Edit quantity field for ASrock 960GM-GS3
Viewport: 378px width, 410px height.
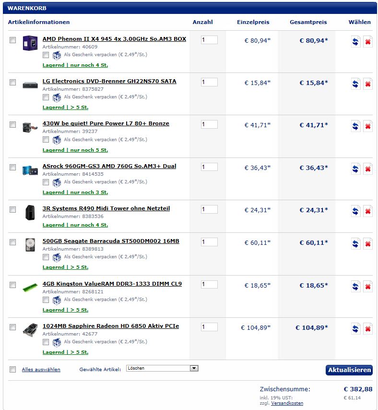209,167
